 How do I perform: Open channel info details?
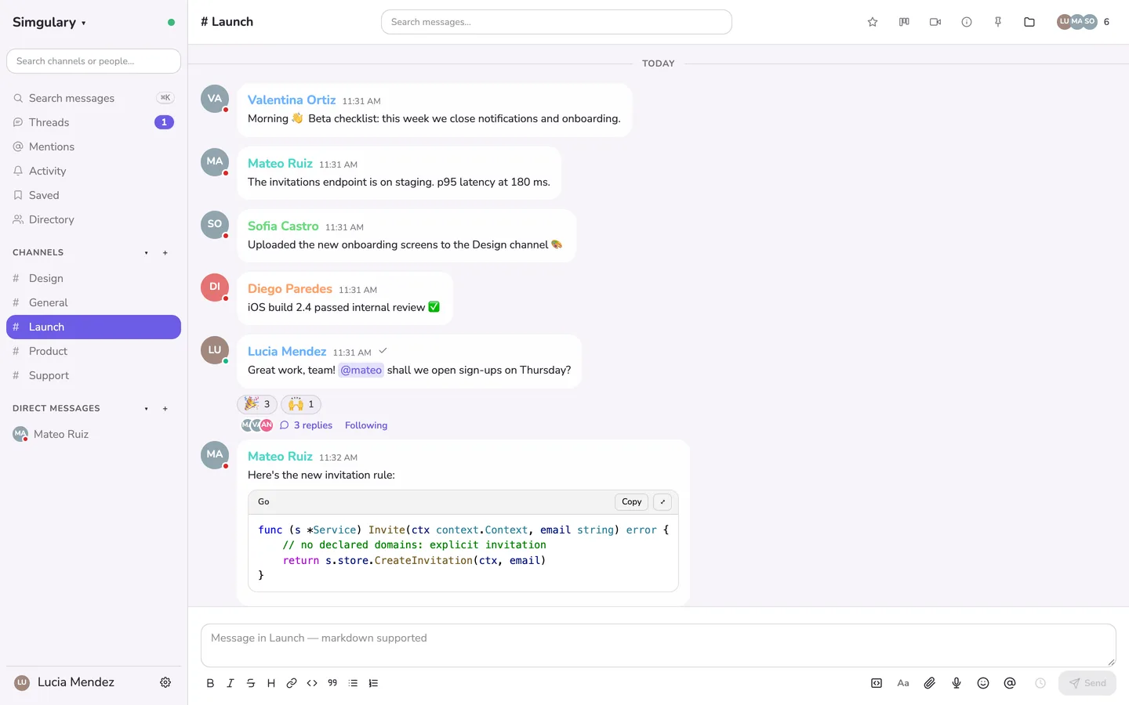click(x=967, y=22)
